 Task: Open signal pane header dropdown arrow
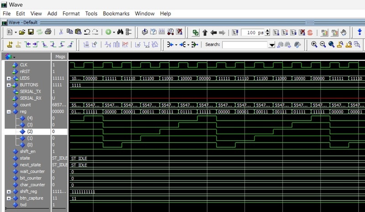click(14, 57)
